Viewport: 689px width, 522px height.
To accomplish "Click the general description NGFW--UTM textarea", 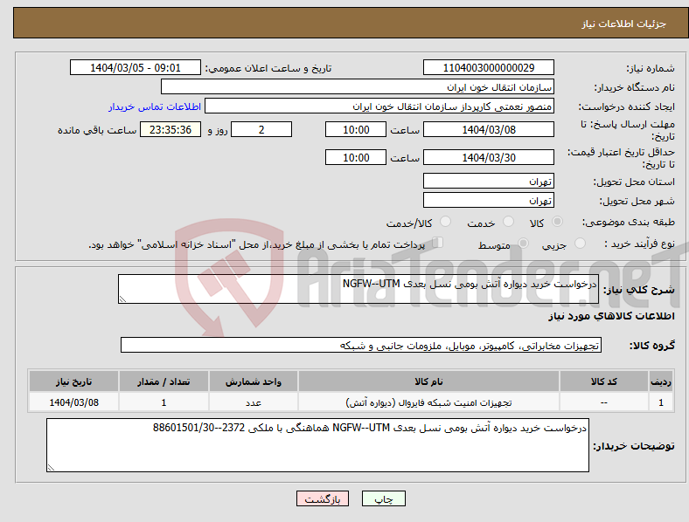I will (358, 289).
